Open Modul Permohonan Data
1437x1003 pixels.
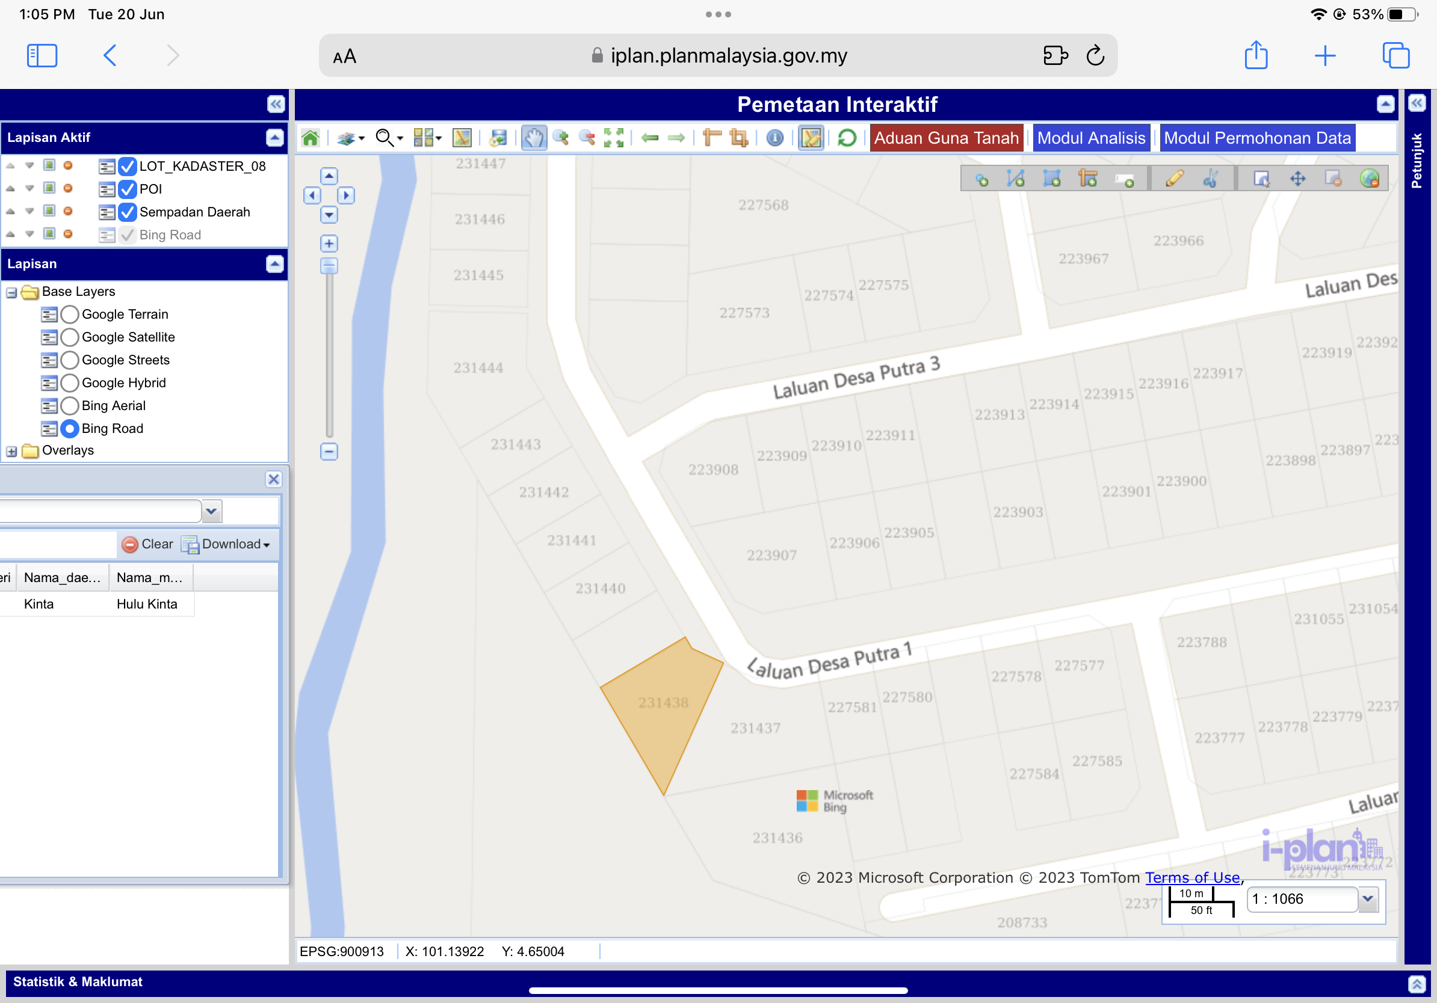(1256, 138)
